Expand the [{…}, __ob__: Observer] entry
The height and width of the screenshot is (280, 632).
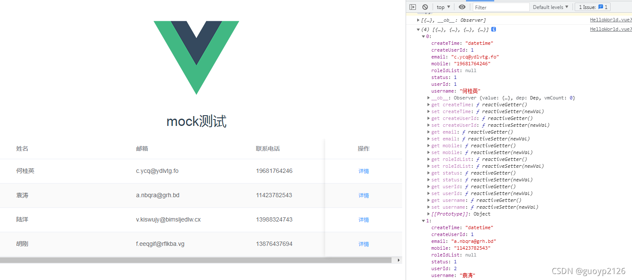pos(418,20)
